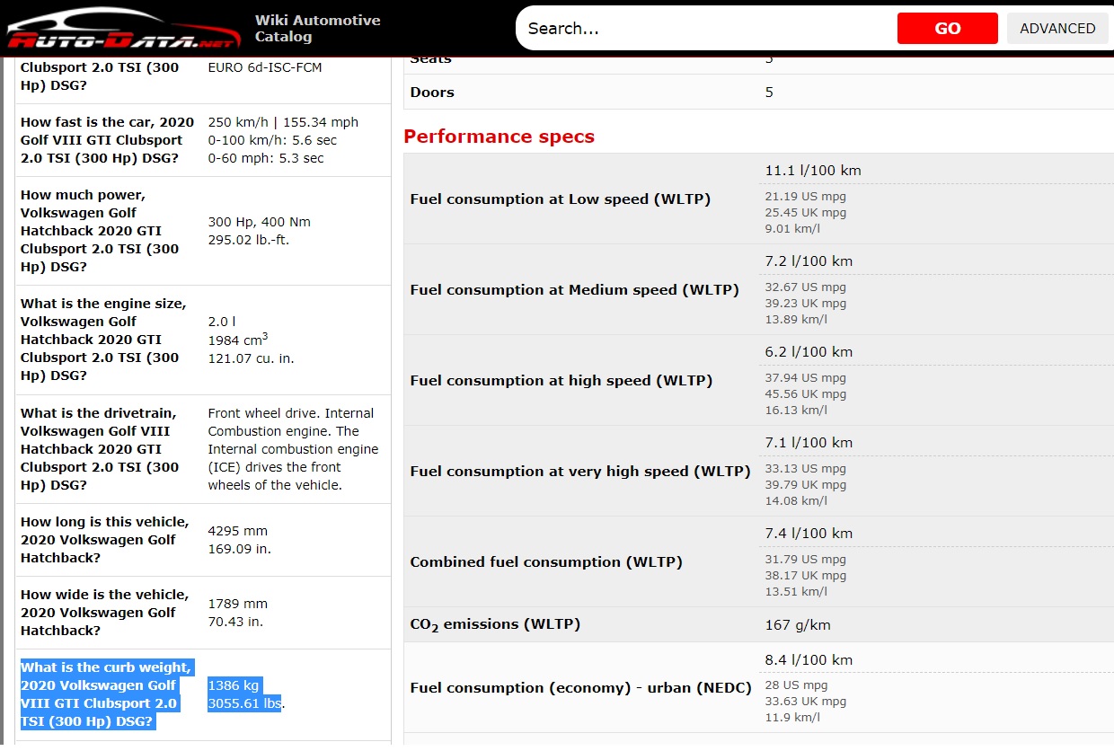
Task: Click the 7.2 l/100 km value
Action: click(x=809, y=261)
